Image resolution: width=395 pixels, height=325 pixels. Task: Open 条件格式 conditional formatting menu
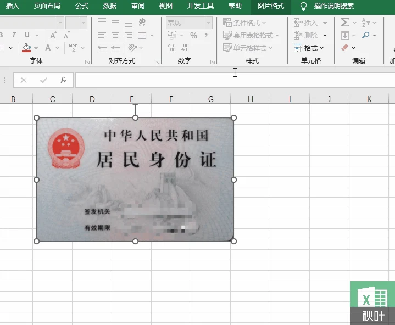click(244, 23)
